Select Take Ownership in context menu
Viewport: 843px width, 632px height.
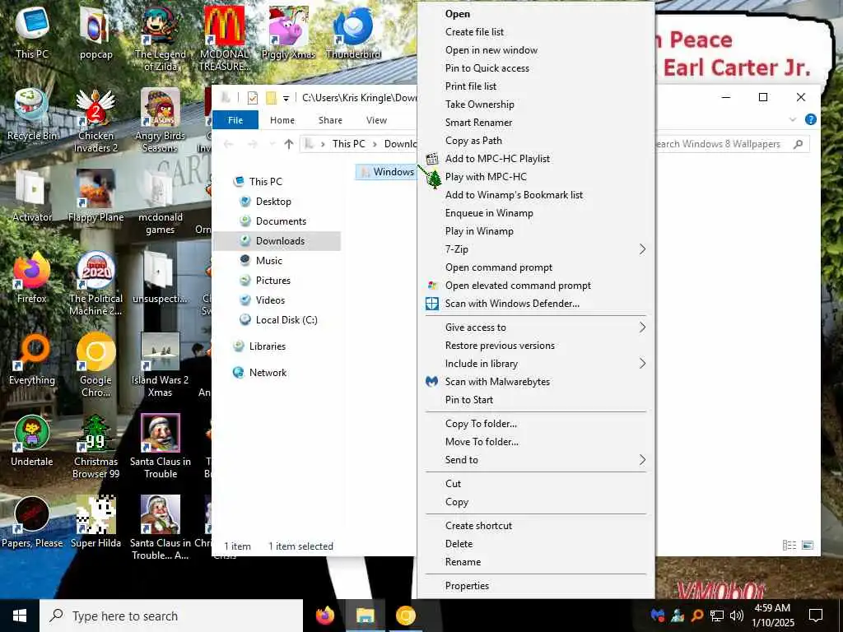(x=535, y=105)
